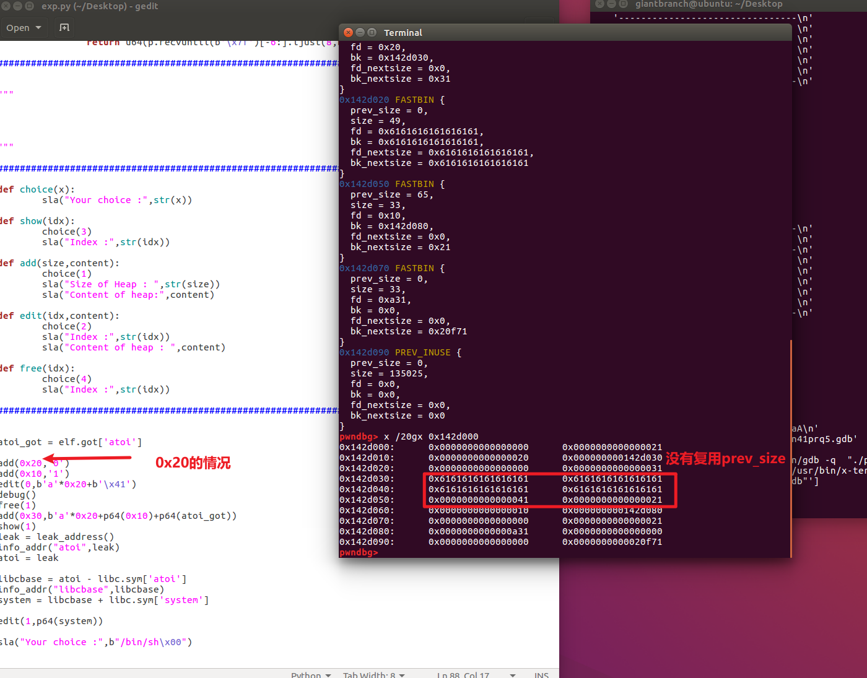Click the 'leak = leak_address()' line

click(x=57, y=537)
